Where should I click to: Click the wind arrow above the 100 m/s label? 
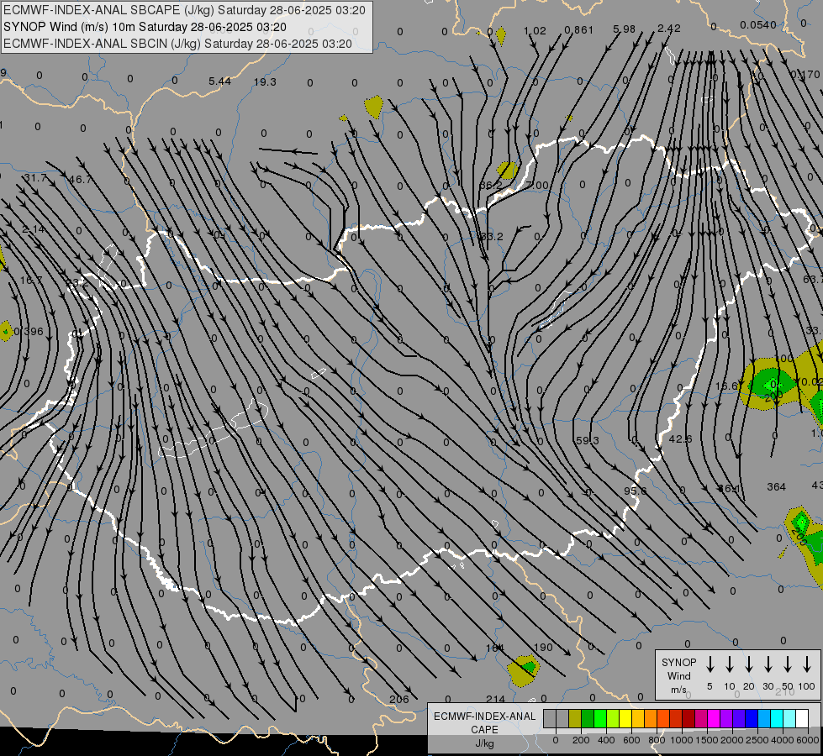807,664
